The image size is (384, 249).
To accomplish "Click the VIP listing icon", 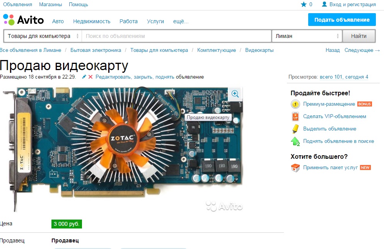I will [295, 117].
